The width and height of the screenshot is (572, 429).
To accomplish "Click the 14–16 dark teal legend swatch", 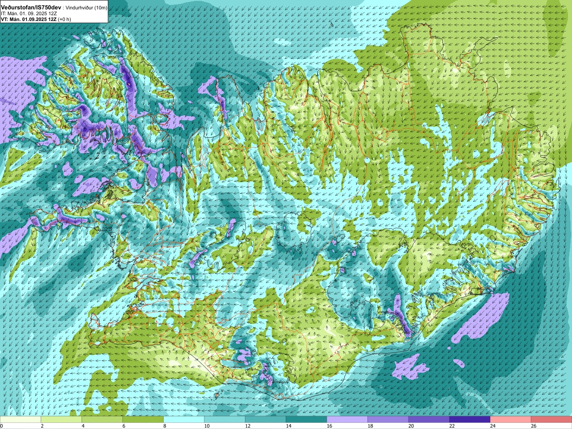I will coord(307,420).
